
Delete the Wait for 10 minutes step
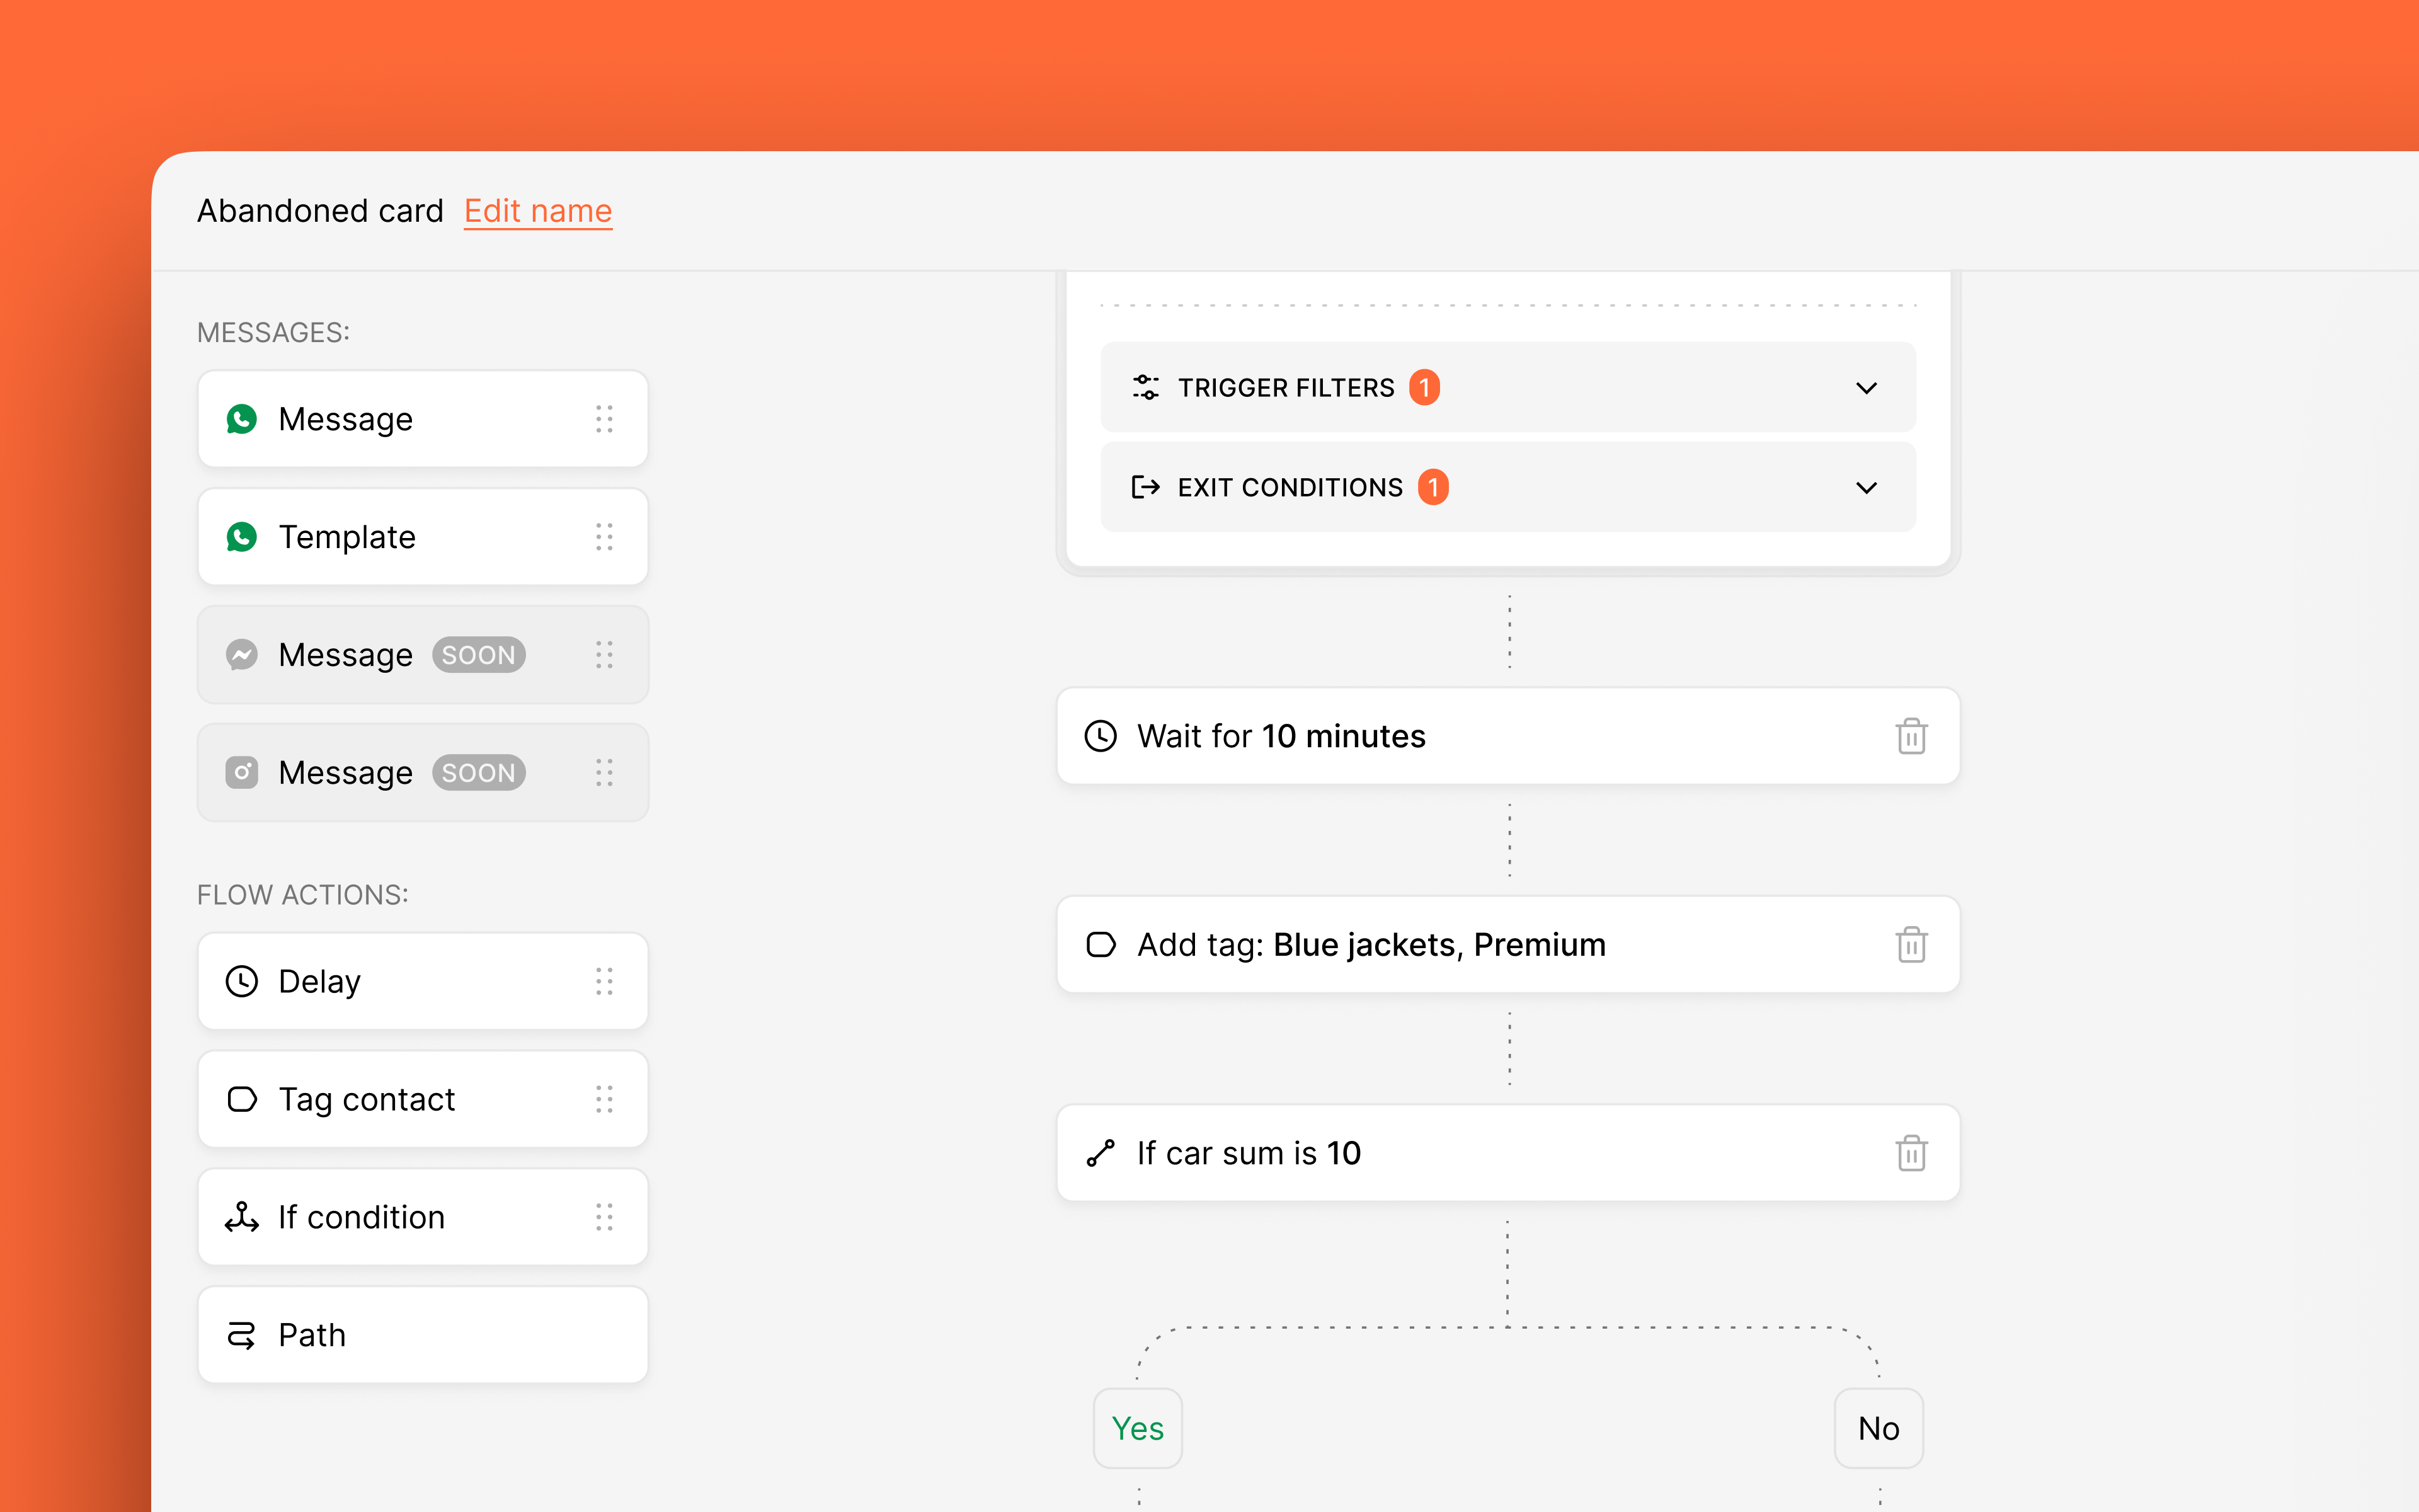tap(1911, 736)
